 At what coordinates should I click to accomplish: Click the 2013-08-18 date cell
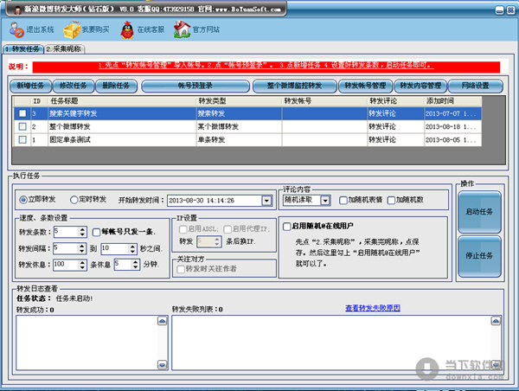tap(451, 126)
